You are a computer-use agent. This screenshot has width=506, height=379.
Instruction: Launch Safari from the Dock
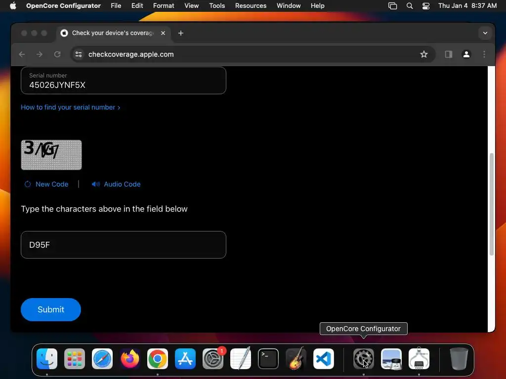102,359
